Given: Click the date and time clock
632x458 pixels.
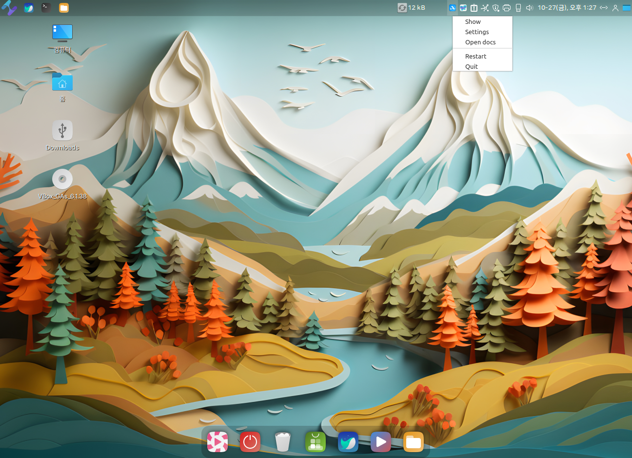Looking at the screenshot, I should point(567,8).
